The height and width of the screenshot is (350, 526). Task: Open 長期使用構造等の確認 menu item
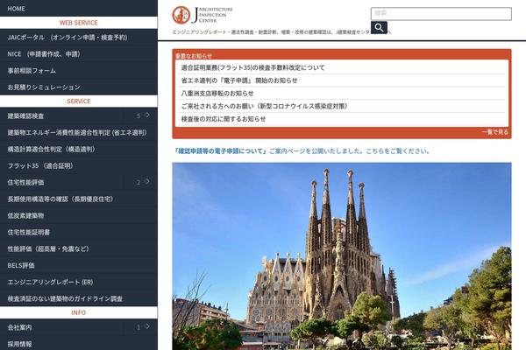pos(79,199)
